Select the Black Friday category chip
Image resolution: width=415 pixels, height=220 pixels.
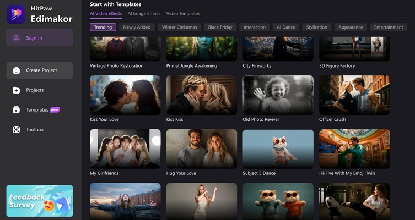[220, 27]
